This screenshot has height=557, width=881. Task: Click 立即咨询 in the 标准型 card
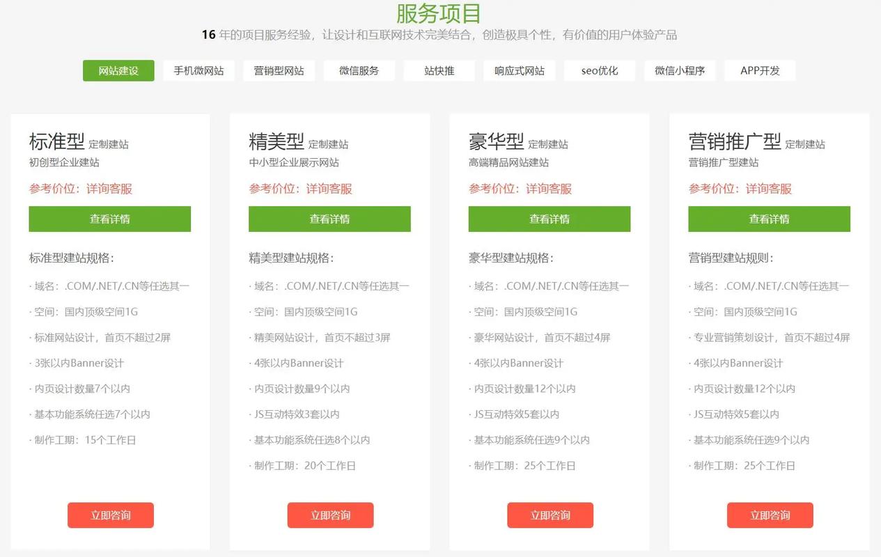tap(110, 515)
